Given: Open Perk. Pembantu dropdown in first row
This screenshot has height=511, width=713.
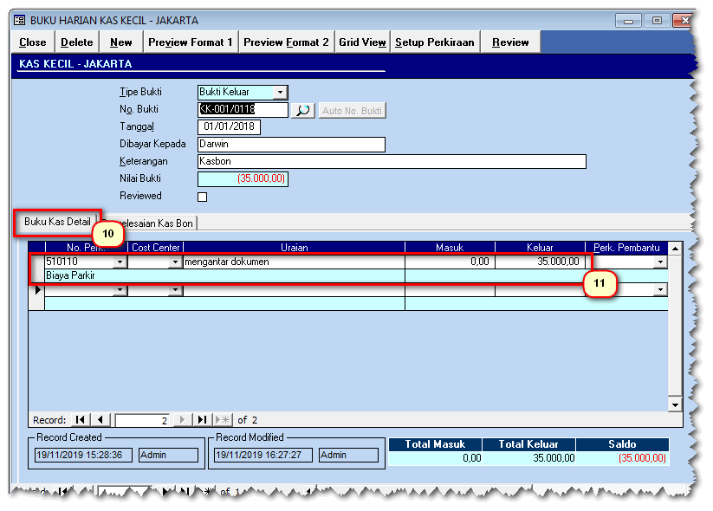Looking at the screenshot, I should click(660, 262).
